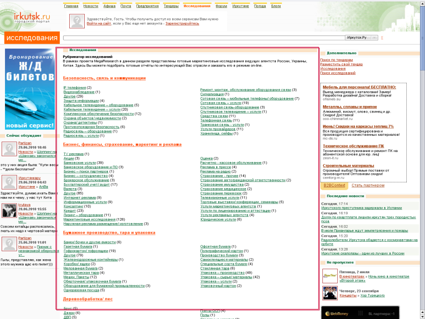
Task: Open the Хор Турецкого concert thumbnail
Action: (x=330, y=293)
